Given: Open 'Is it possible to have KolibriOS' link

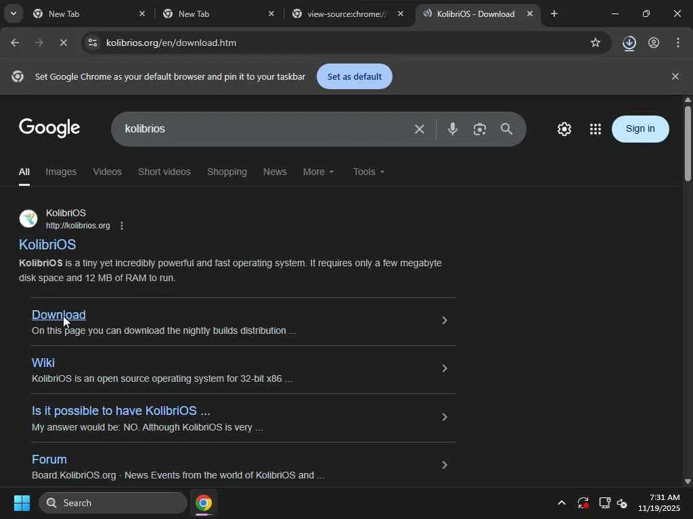Looking at the screenshot, I should pos(121,411).
